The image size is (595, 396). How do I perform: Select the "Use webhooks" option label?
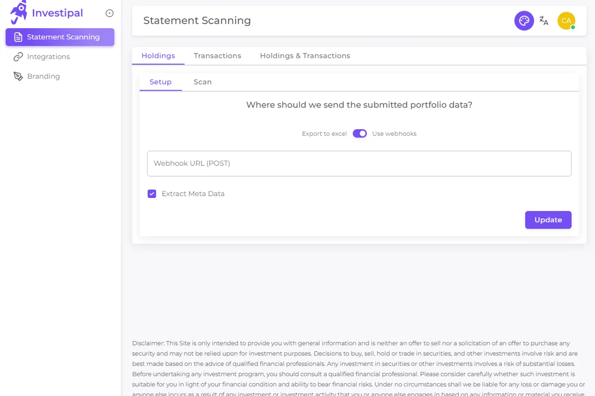click(x=394, y=134)
